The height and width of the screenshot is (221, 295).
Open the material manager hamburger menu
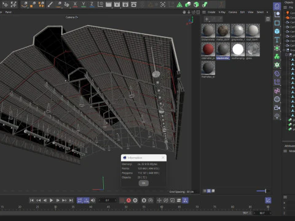click(204, 12)
